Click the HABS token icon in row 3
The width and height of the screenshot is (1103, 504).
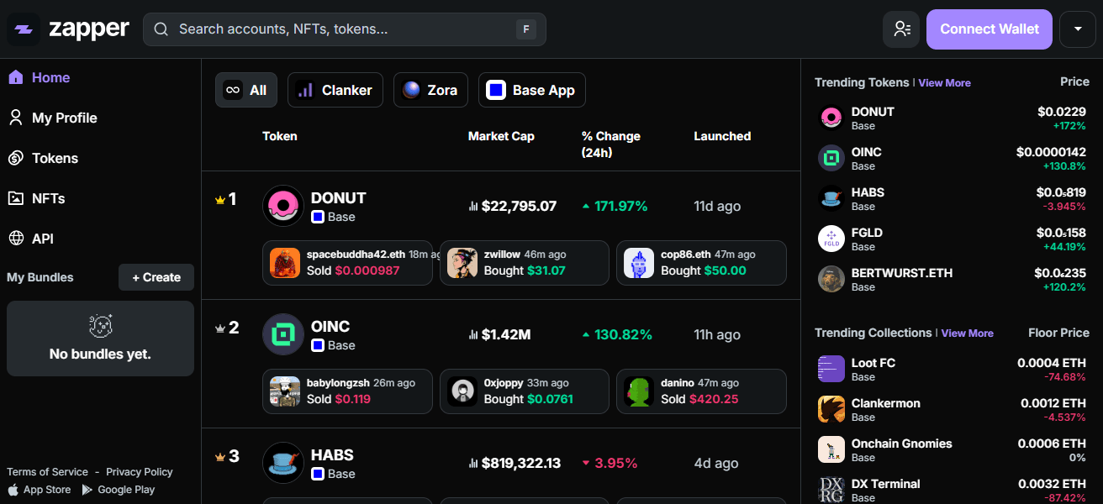[x=283, y=463]
